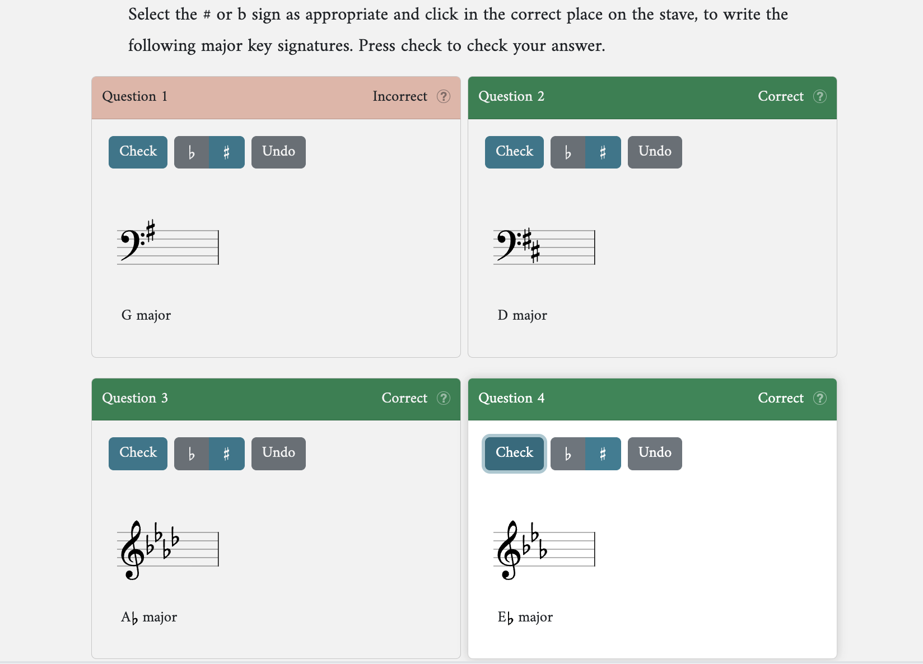The height and width of the screenshot is (664, 923).
Task: Undo the last sign in Question 1
Action: click(278, 152)
